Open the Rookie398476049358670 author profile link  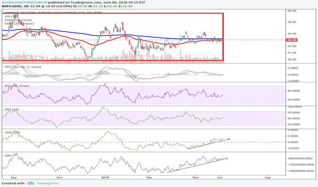pos(25,2)
